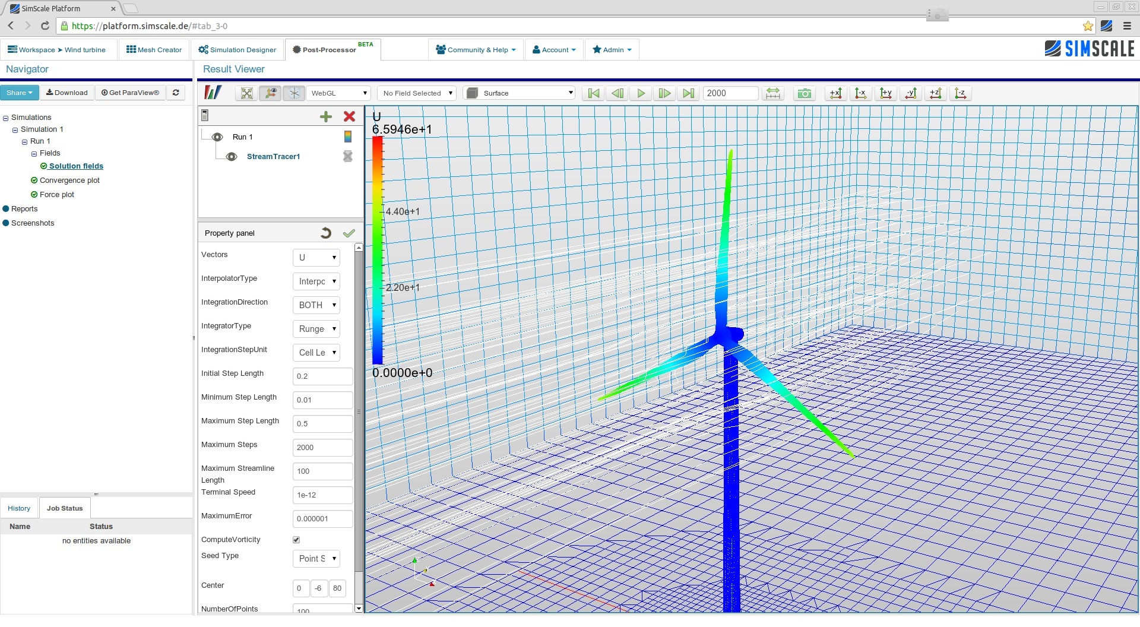Toggle visibility of StreamTracer1
Viewport: 1140px width, 627px height.
[x=231, y=157]
